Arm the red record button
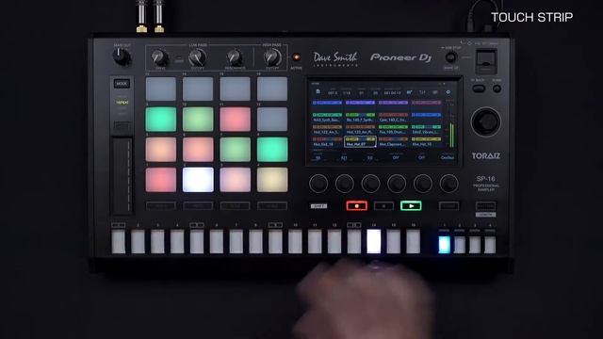This screenshot has width=603, height=339. (356, 206)
